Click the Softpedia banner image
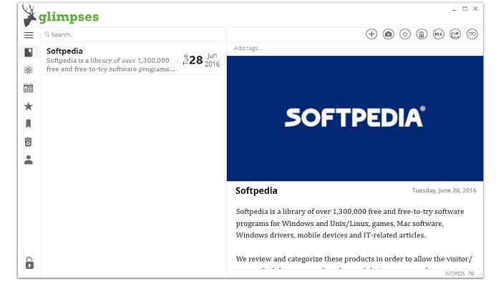The image size is (501, 281). click(x=355, y=119)
